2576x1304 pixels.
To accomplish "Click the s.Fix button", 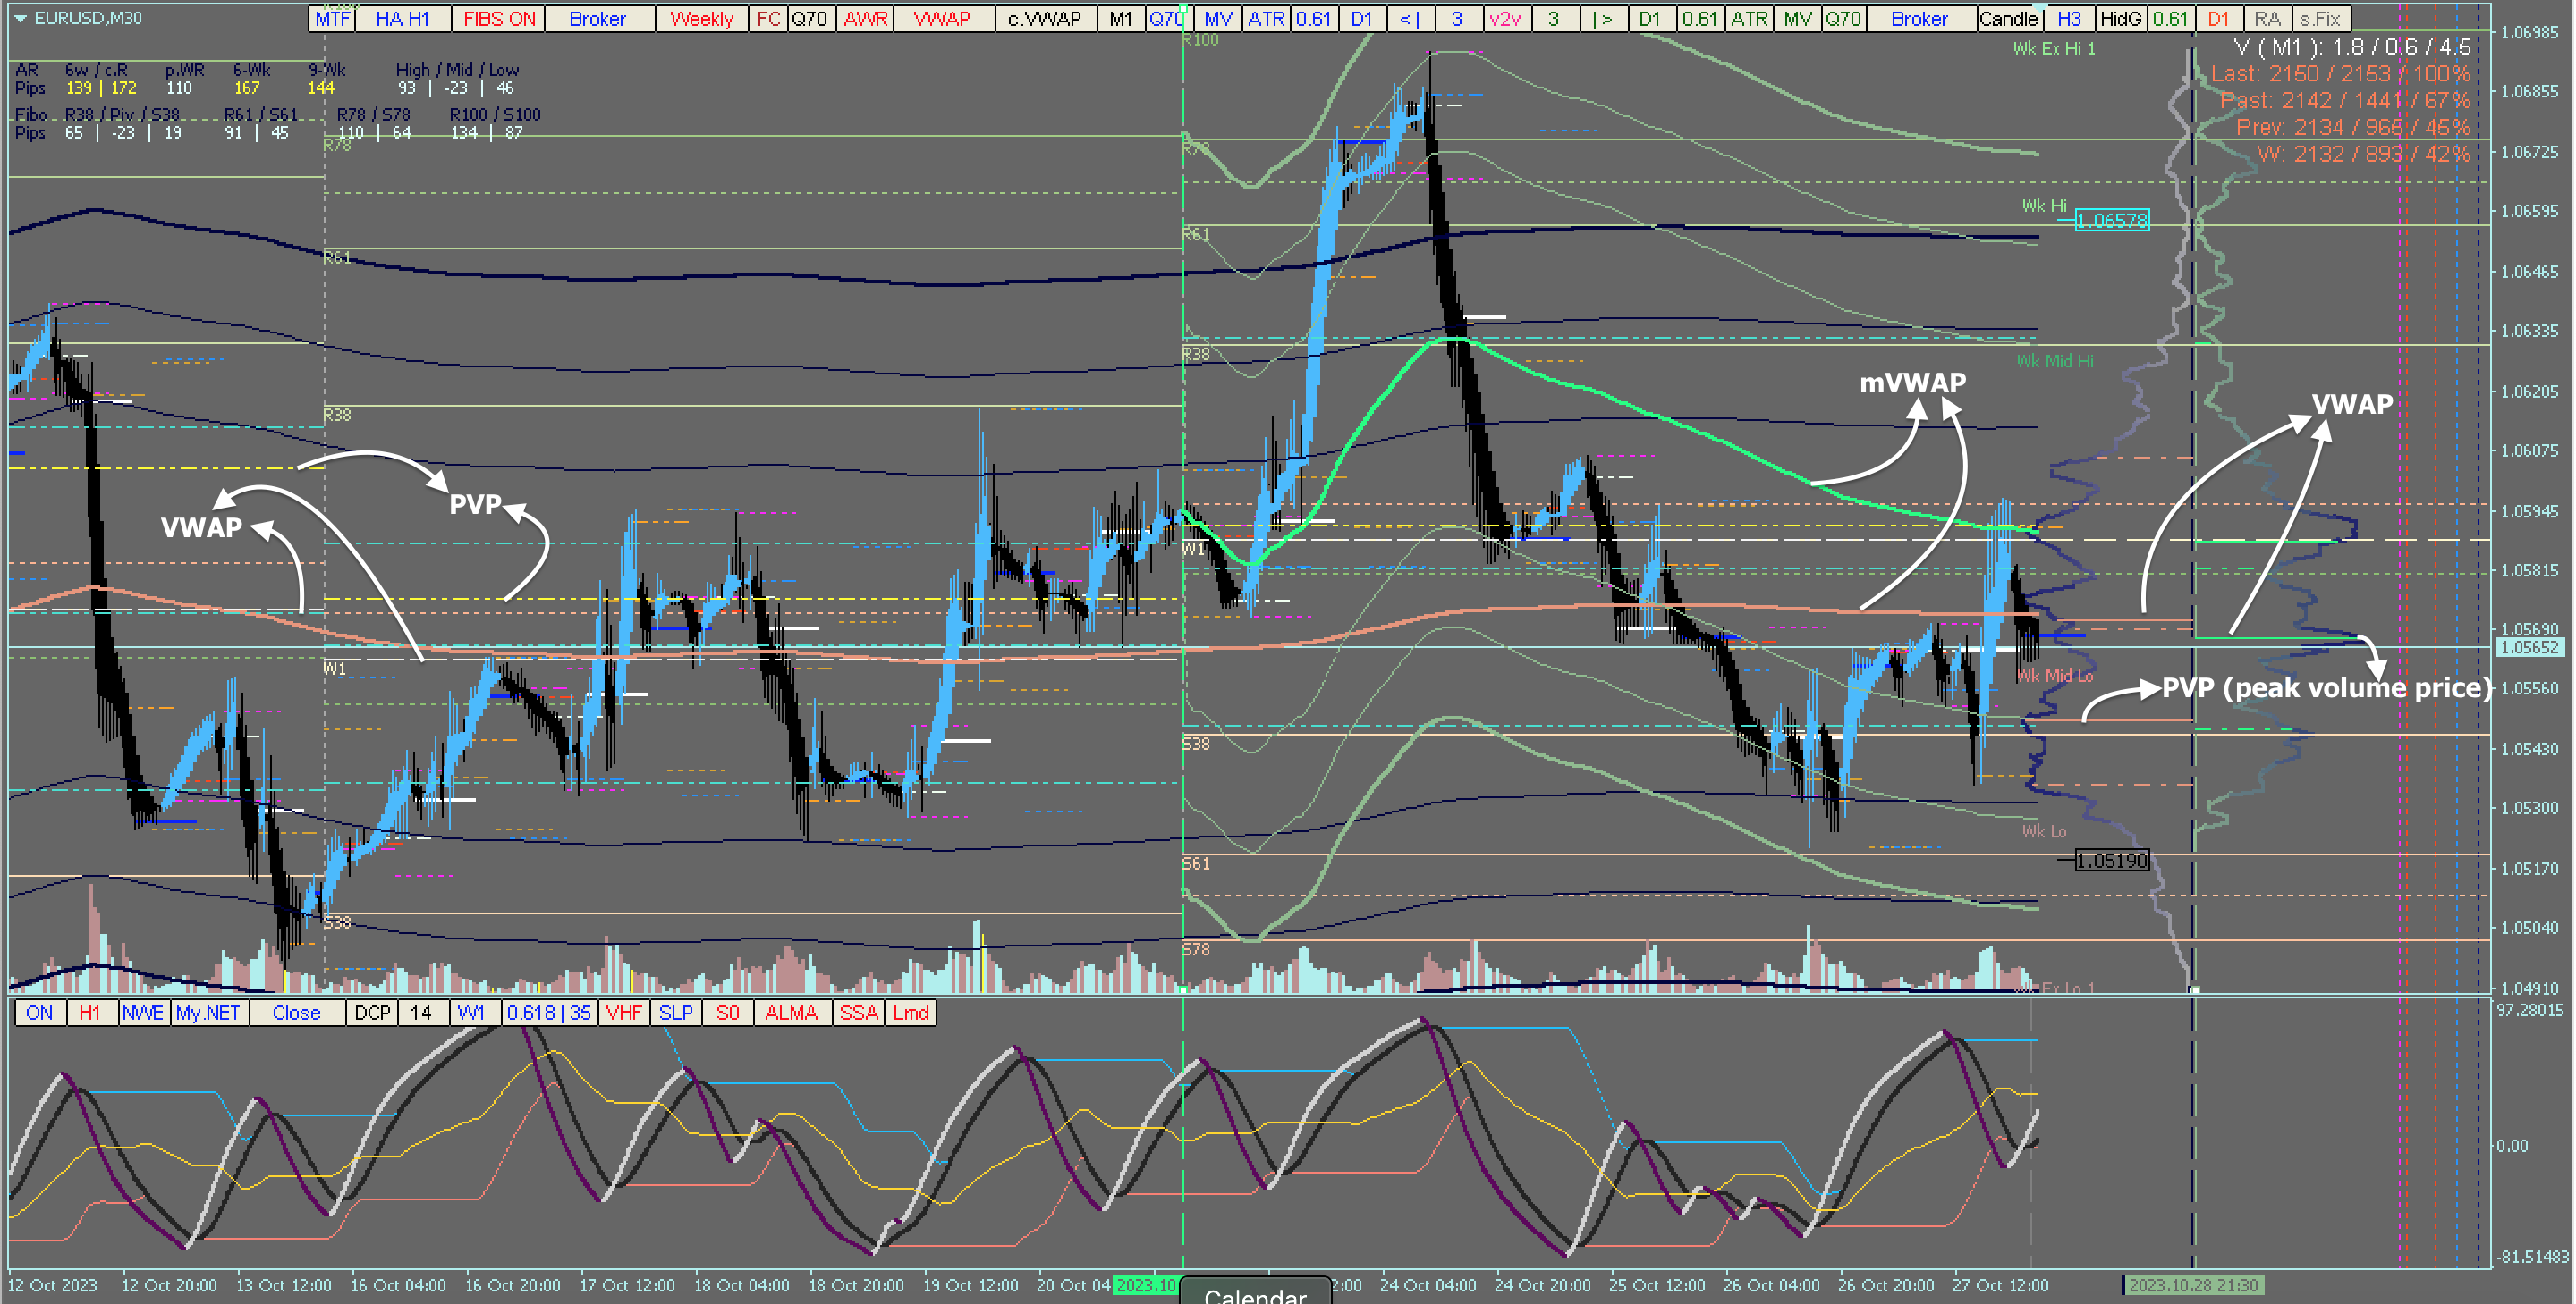I will point(2320,19).
